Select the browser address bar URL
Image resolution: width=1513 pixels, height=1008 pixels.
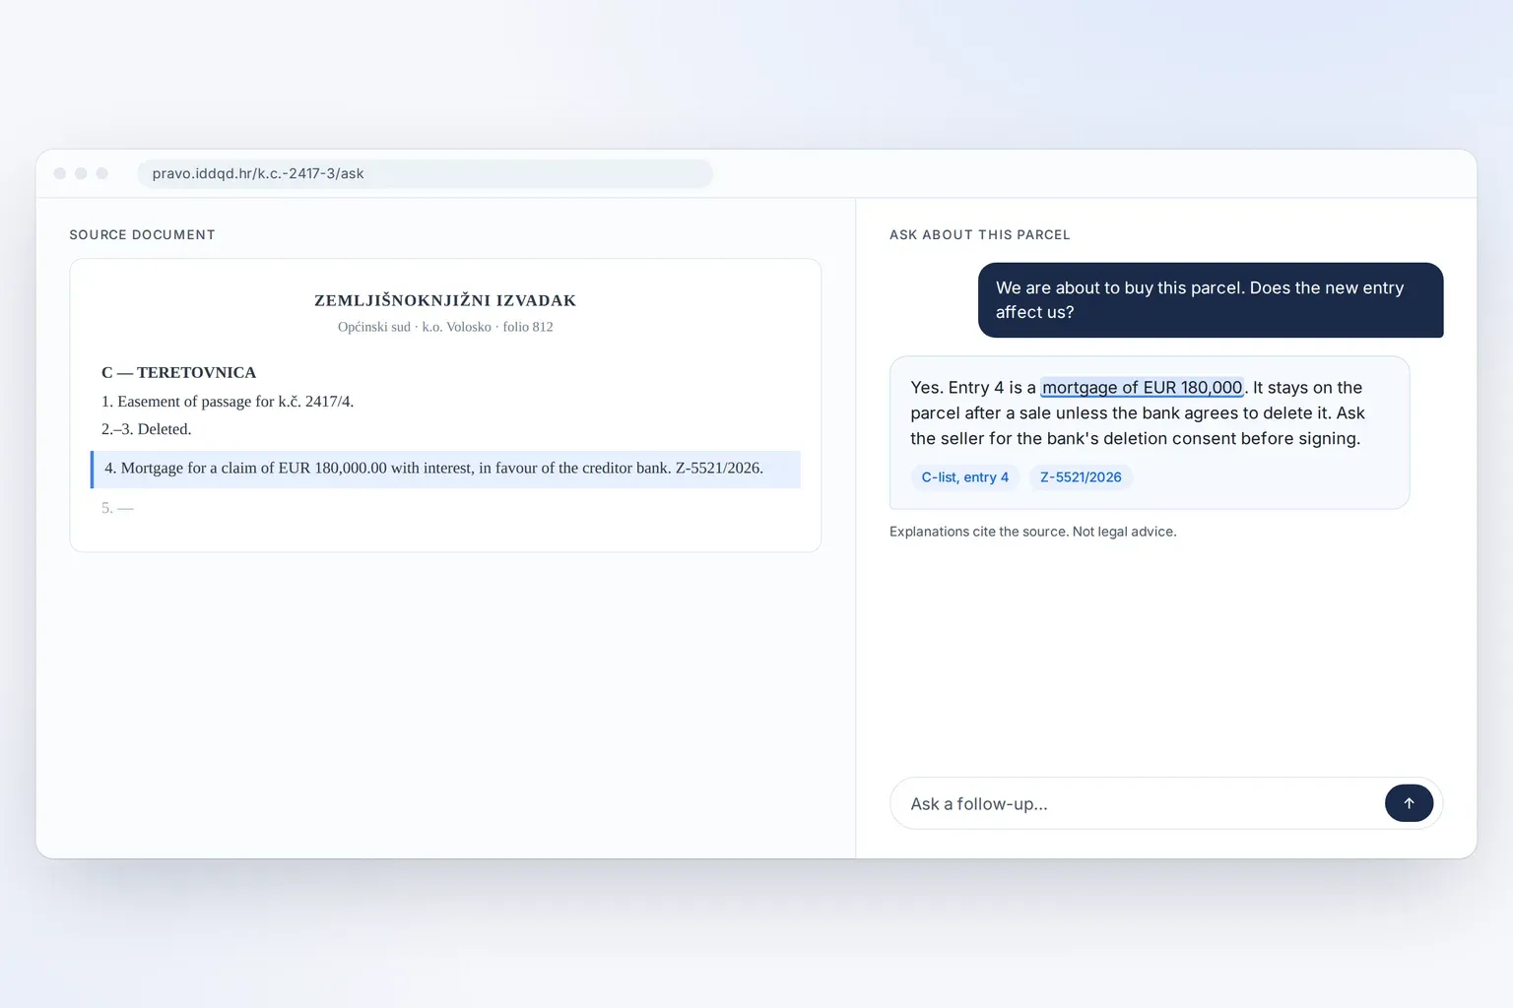425,173
